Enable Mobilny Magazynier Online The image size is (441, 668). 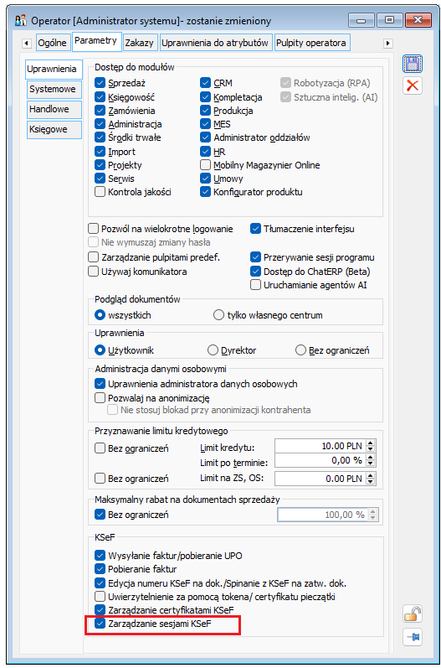click(205, 165)
